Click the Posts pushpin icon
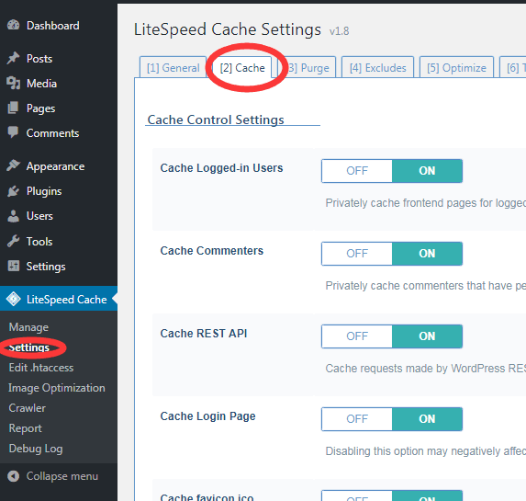 pos(13,58)
